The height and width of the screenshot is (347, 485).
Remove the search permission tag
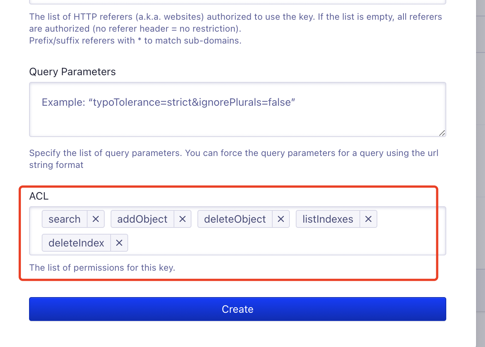96,219
